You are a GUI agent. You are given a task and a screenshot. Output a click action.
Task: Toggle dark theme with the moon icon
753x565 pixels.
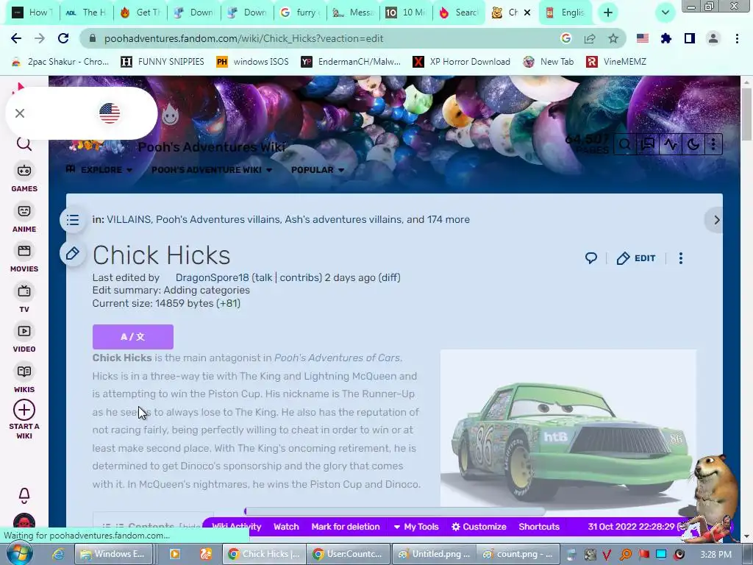point(693,144)
